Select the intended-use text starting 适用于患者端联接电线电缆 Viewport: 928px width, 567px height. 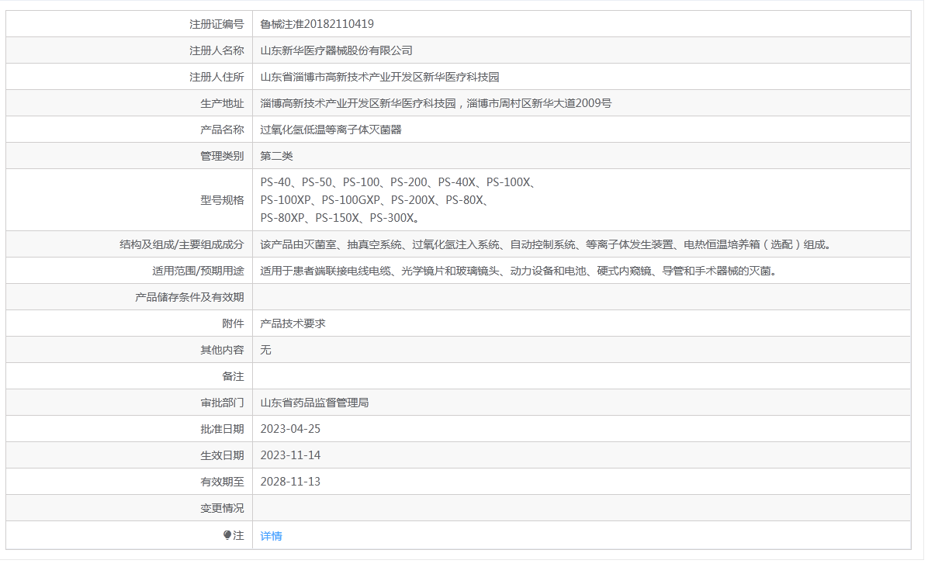coord(520,271)
